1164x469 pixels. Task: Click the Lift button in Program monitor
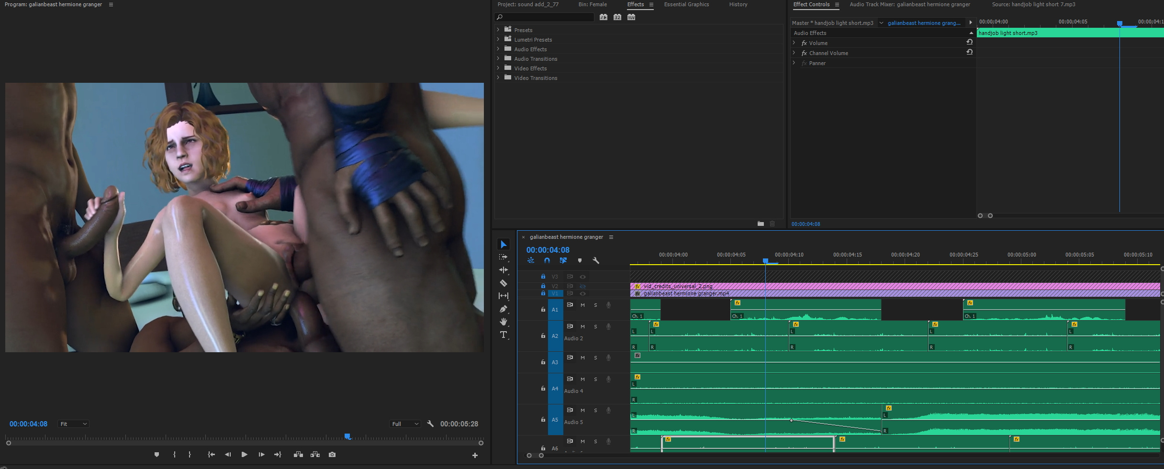298,455
